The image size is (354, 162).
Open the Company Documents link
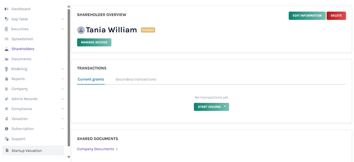pyautogui.click(x=95, y=149)
